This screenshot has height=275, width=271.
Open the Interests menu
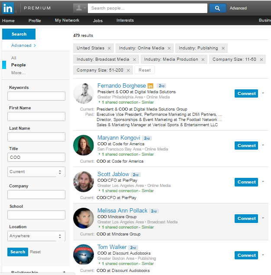coord(125,20)
